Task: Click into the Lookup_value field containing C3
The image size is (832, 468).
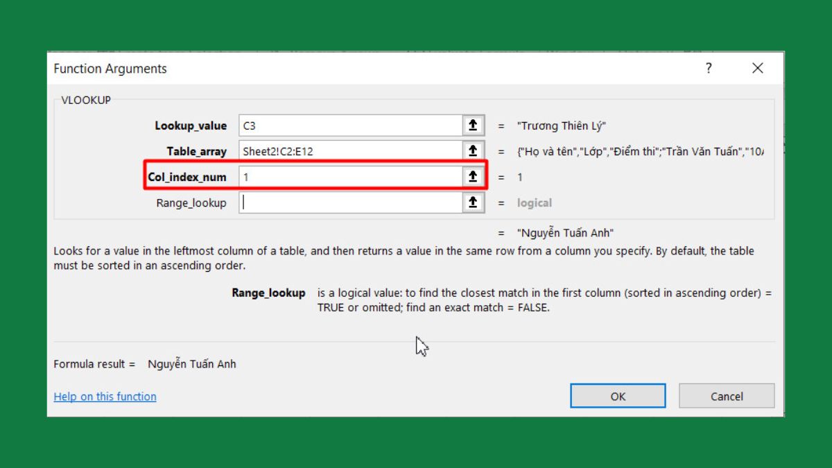Action: coord(351,125)
